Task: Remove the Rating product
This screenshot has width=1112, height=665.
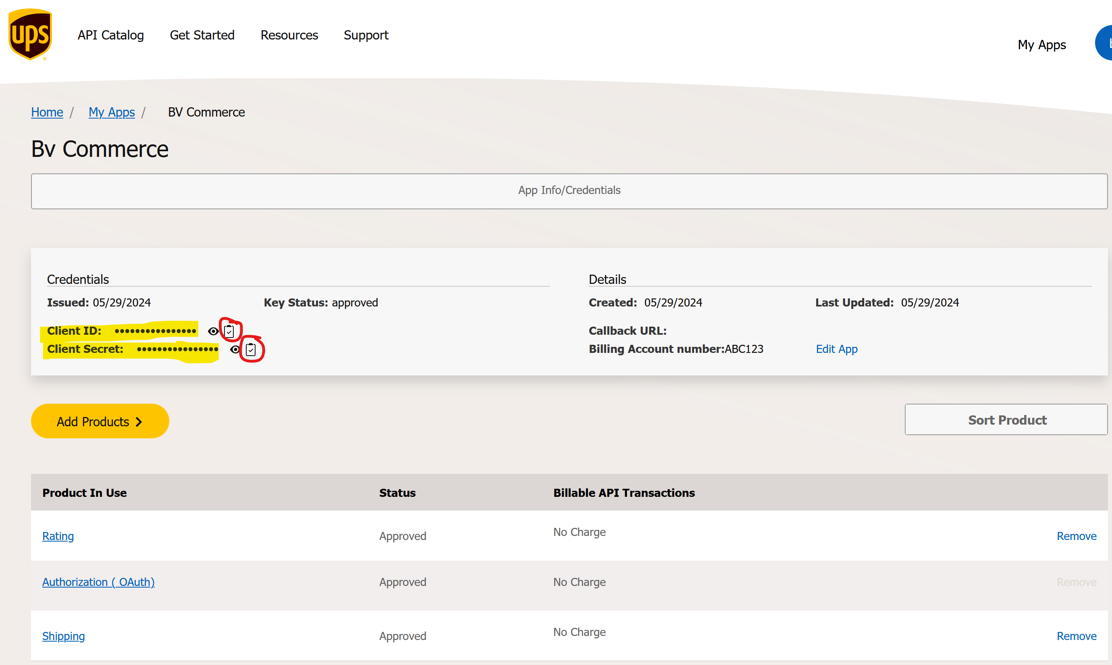Action: pos(1077,536)
